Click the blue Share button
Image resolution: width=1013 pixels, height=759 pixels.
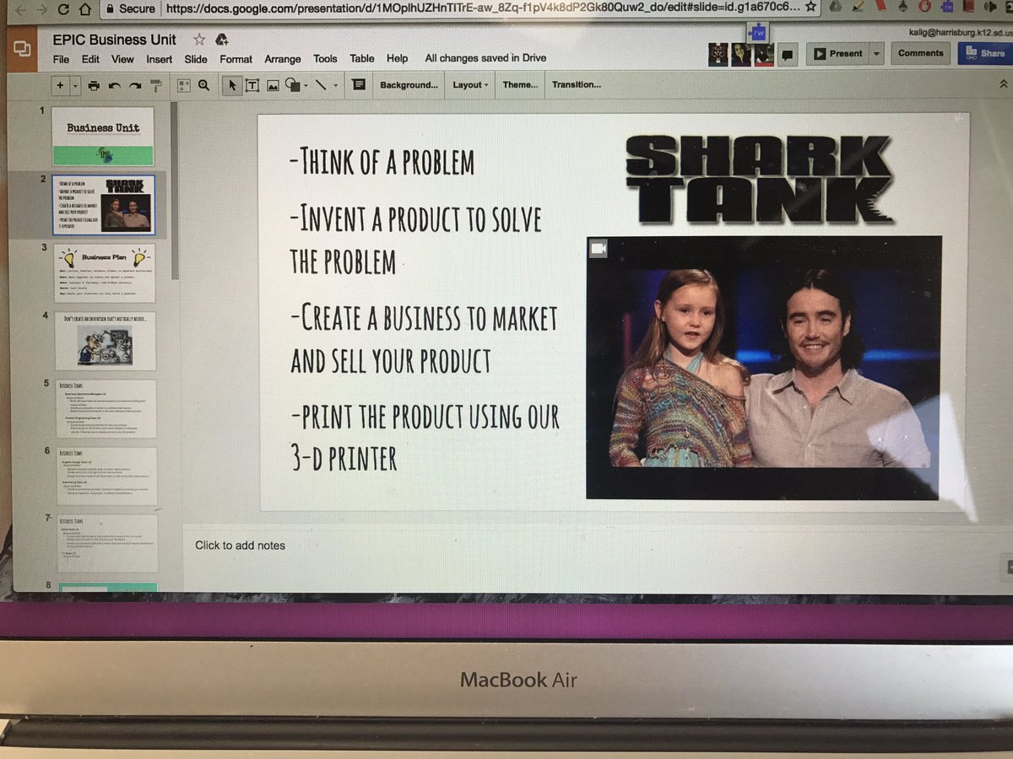coord(985,53)
